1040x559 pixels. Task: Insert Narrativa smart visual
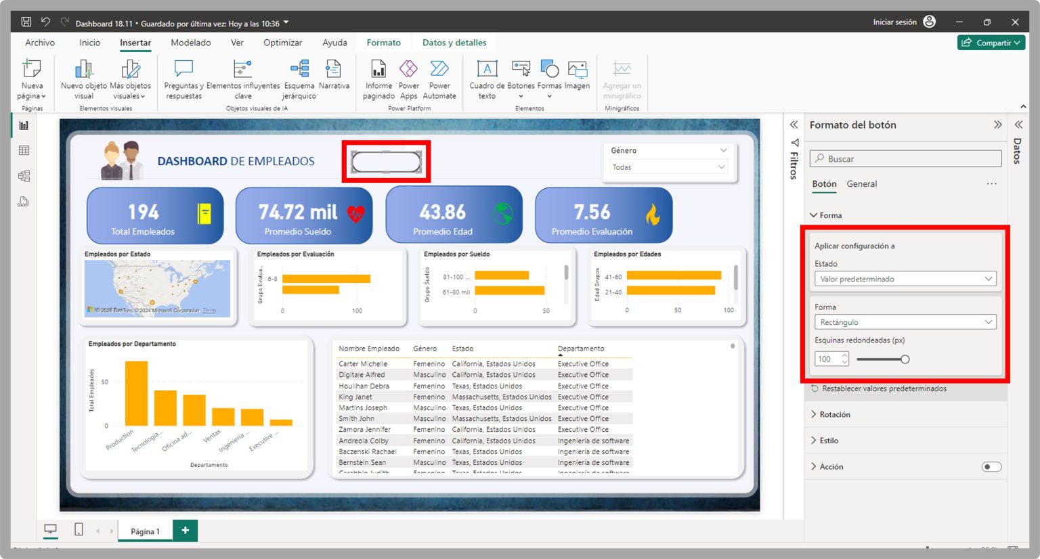334,74
